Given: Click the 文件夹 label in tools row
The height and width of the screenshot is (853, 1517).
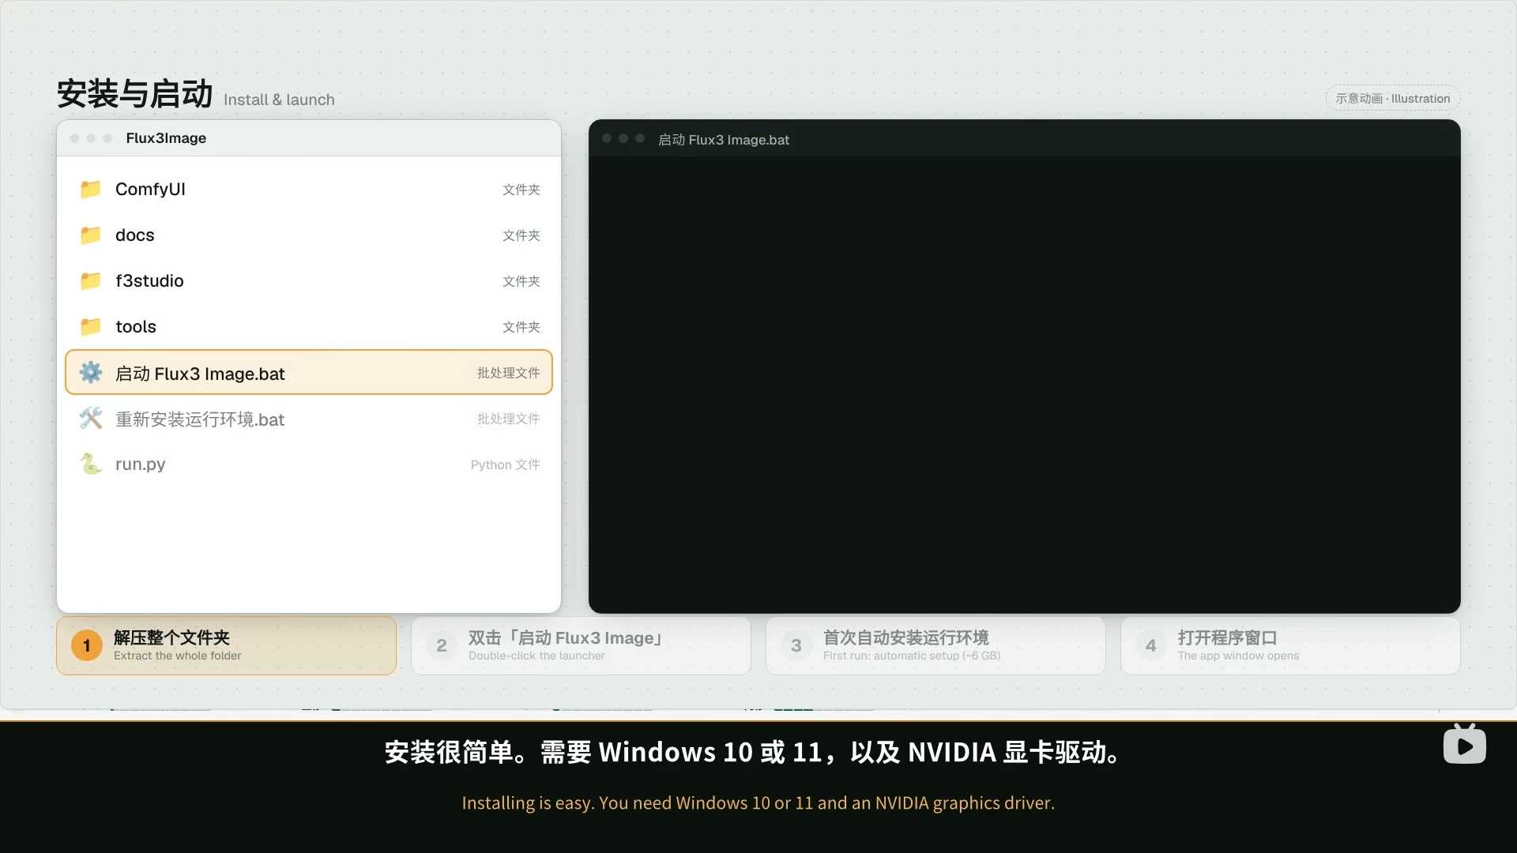Looking at the screenshot, I should pos(521,327).
